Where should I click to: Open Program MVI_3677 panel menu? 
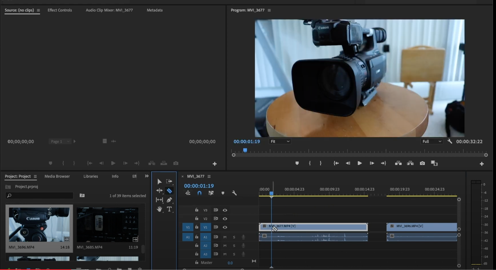[269, 10]
